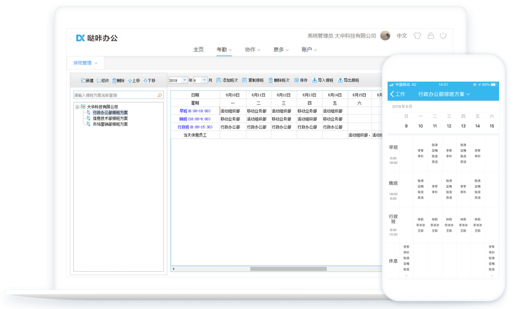
Task: Click the shirt theme icon
Action: [417, 36]
